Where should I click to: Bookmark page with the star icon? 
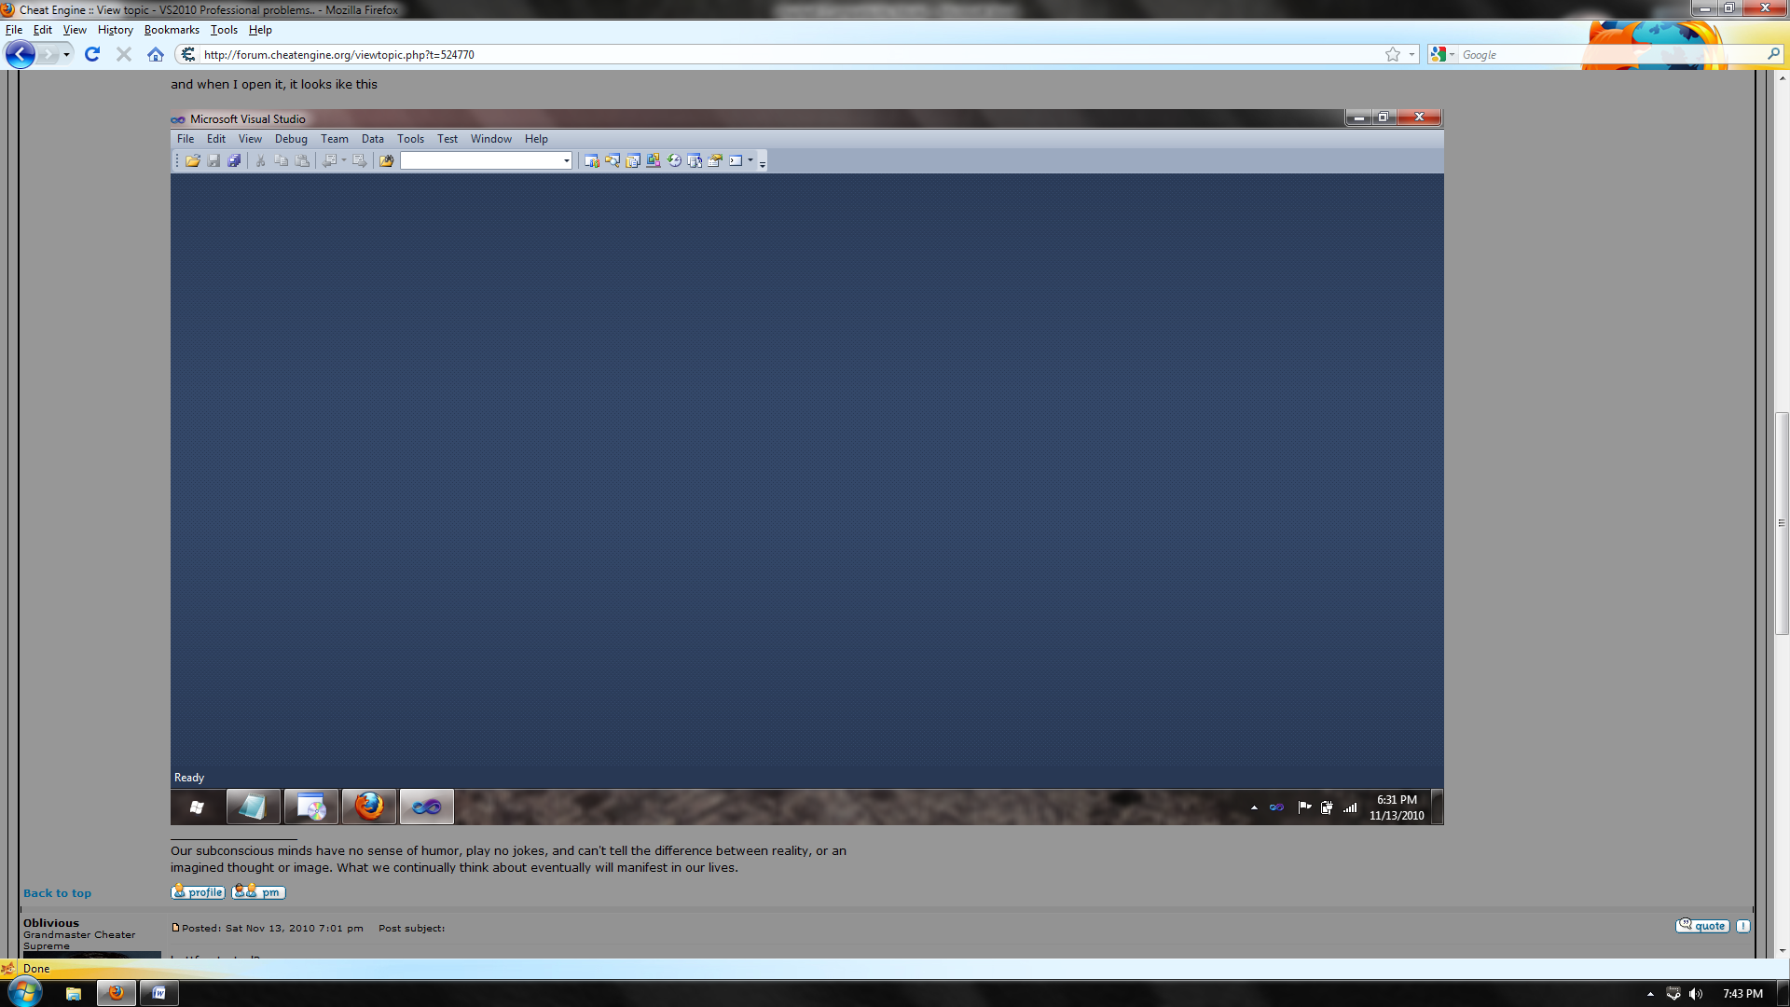pos(1393,54)
